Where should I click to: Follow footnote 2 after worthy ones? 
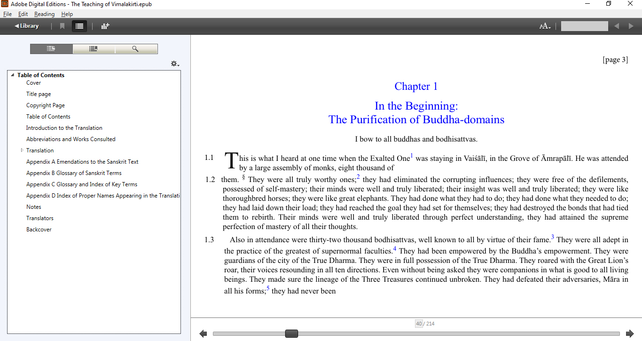(x=358, y=176)
